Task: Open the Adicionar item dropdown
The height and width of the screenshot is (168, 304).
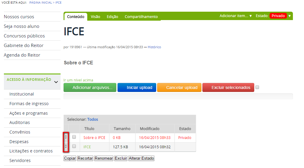Action: pos(236,16)
